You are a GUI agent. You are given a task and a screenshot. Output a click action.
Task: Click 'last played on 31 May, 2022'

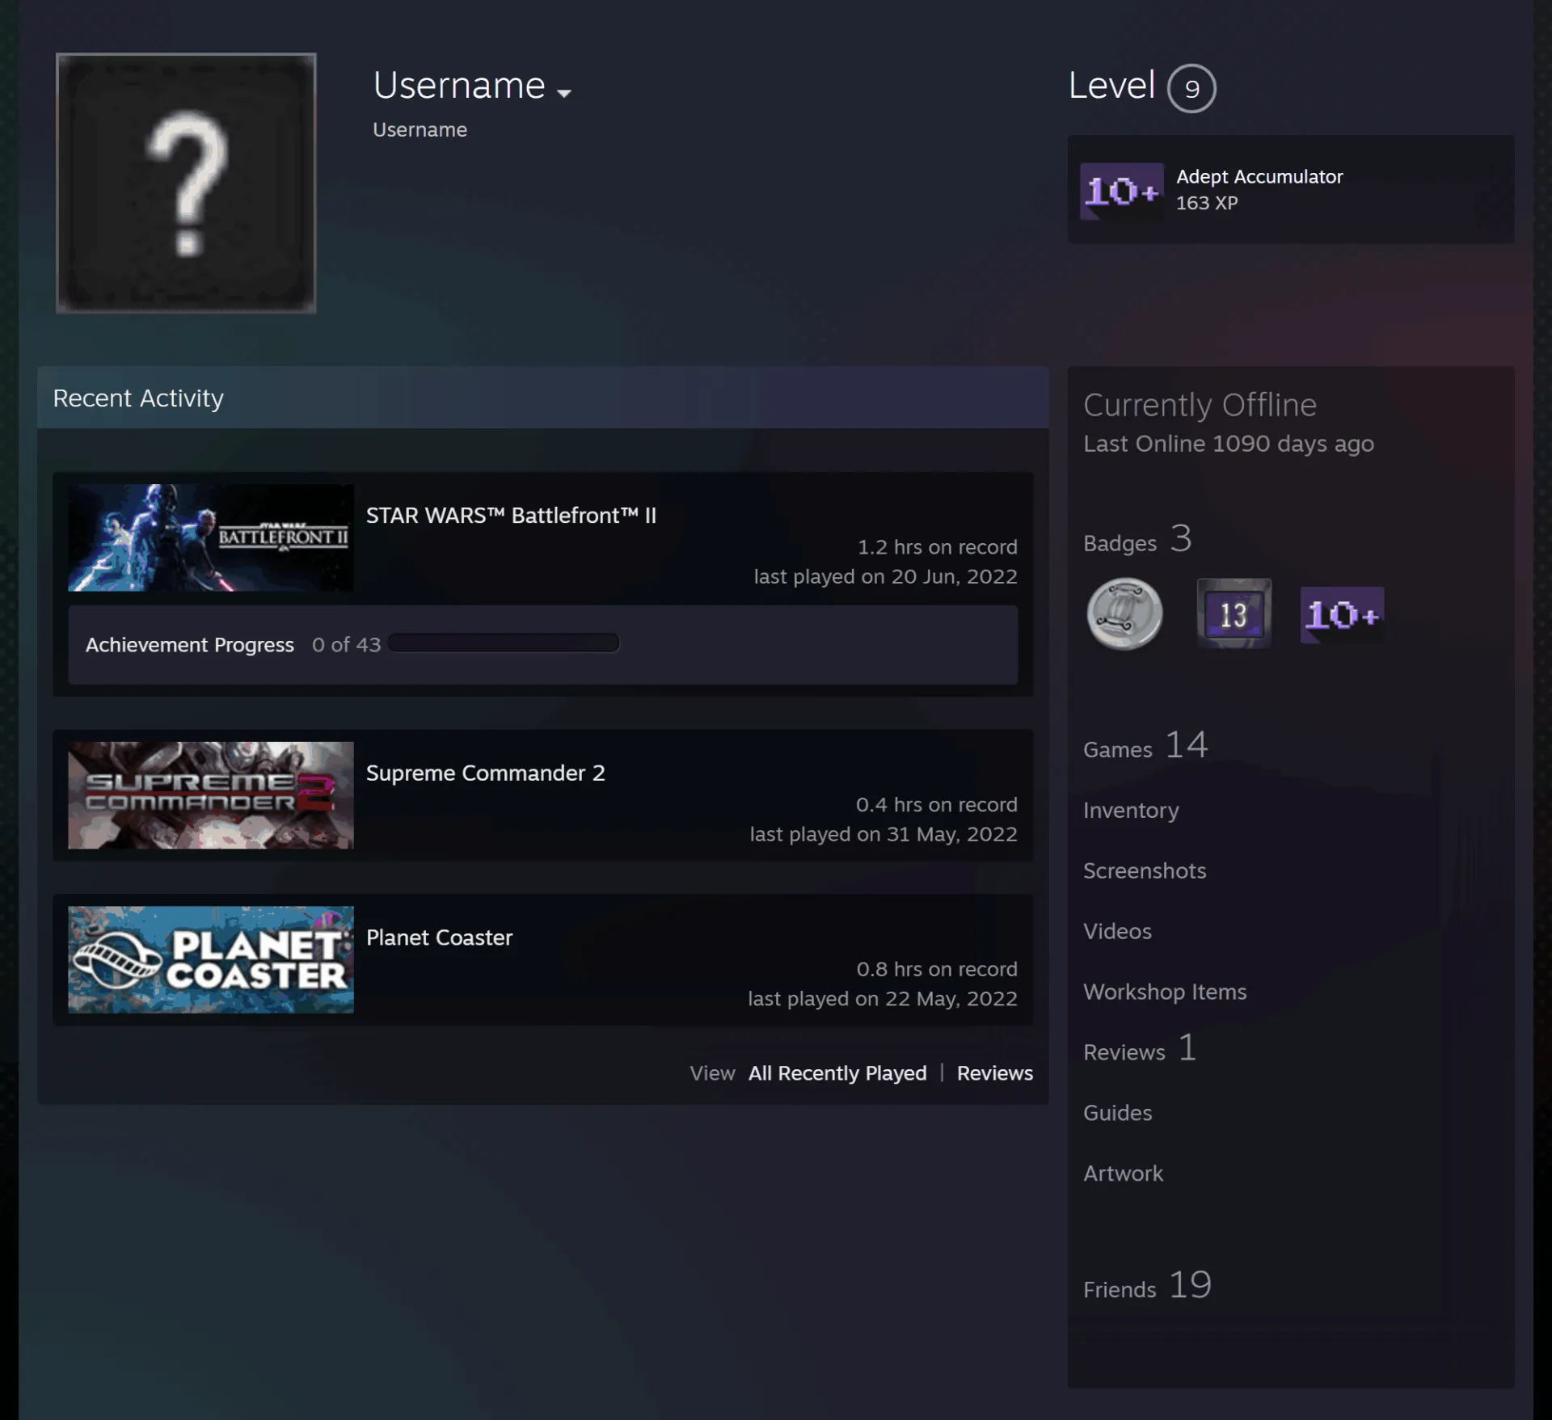(884, 834)
